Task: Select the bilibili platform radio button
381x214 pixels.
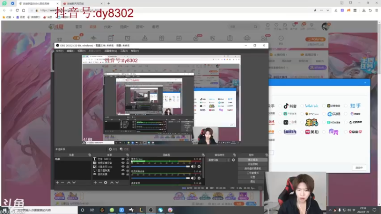Action: [302, 106]
